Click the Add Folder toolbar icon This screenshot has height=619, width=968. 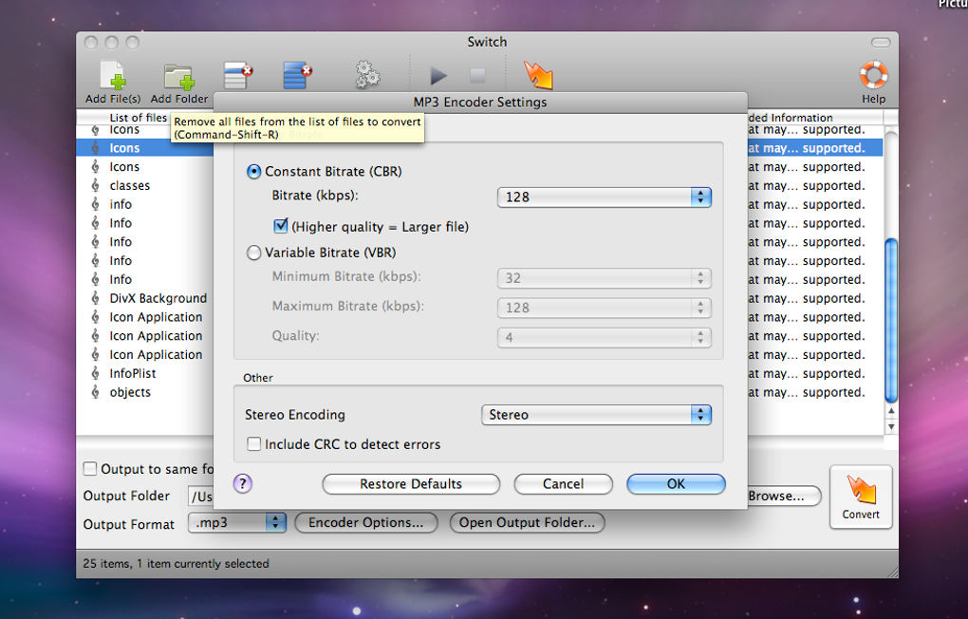(179, 77)
